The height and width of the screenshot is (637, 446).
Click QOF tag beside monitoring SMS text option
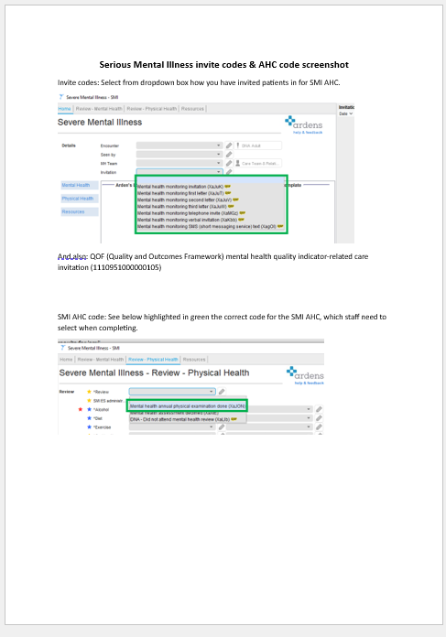[x=280, y=226]
